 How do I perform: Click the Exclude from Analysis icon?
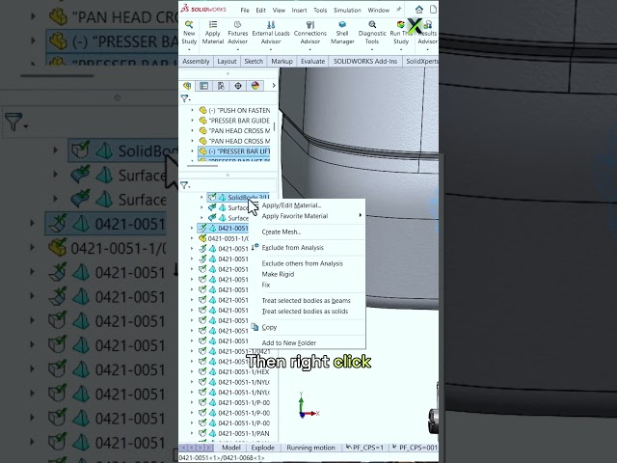[255, 247]
